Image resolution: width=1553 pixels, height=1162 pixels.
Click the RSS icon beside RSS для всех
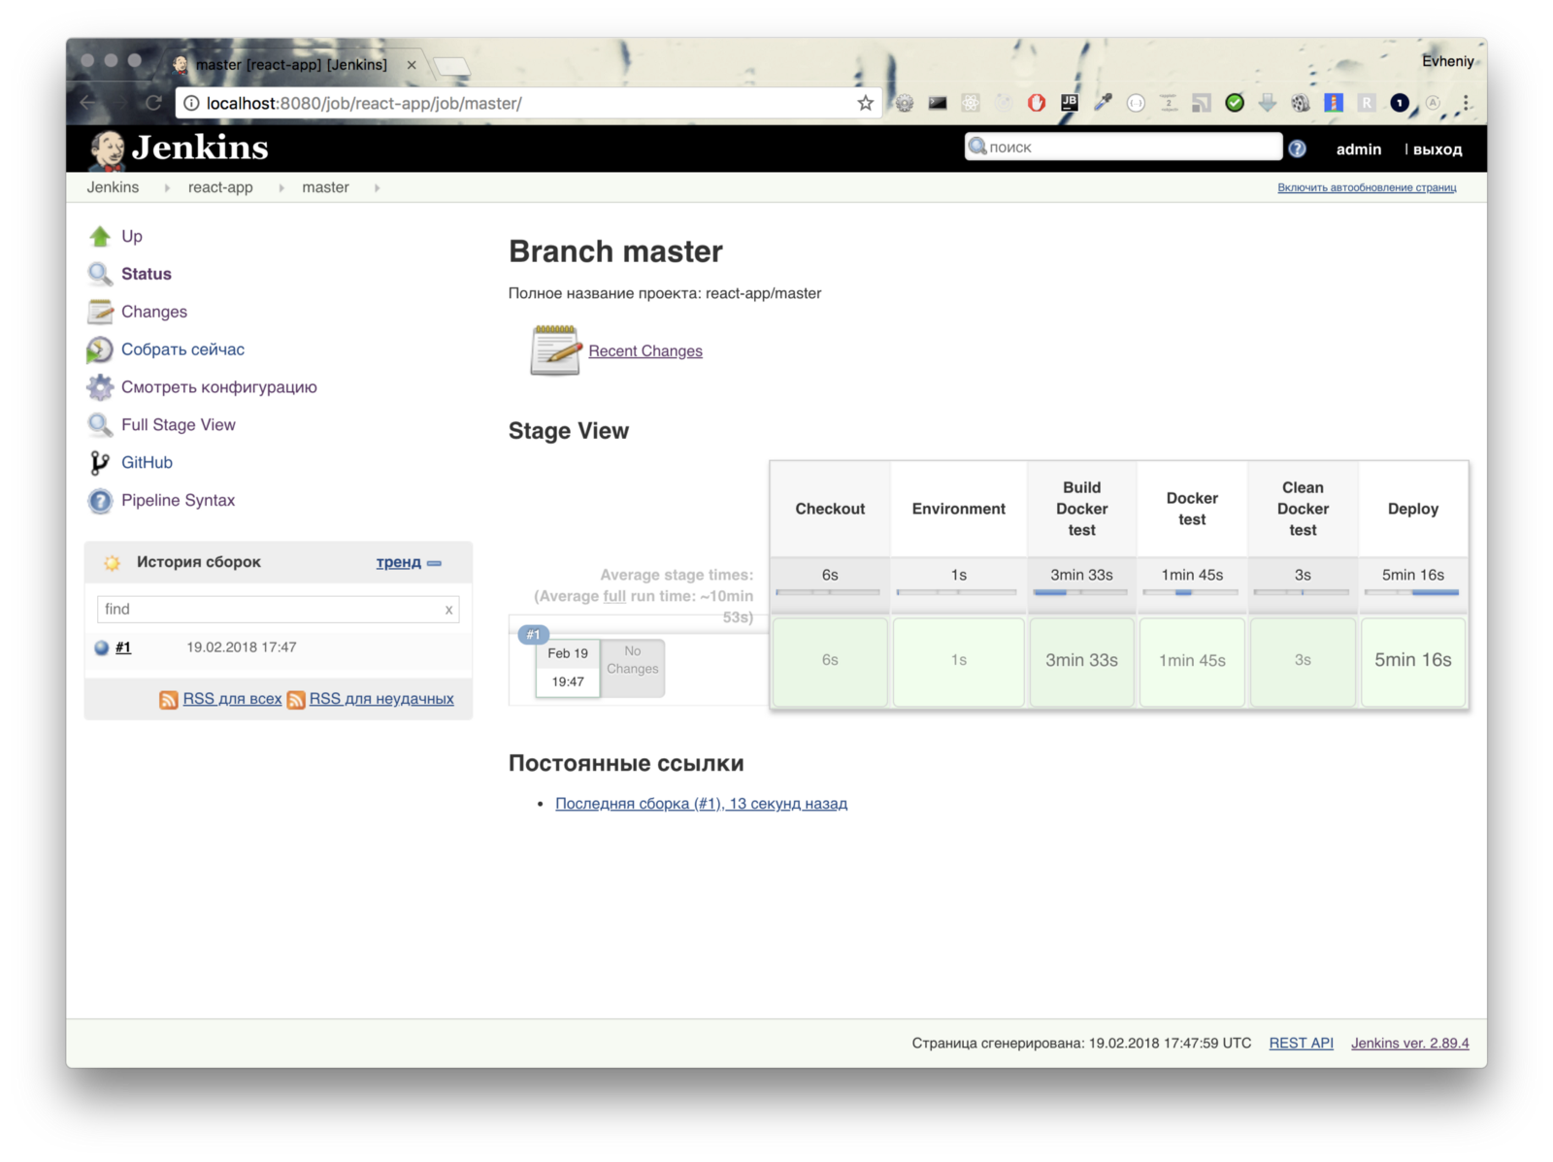click(x=169, y=700)
